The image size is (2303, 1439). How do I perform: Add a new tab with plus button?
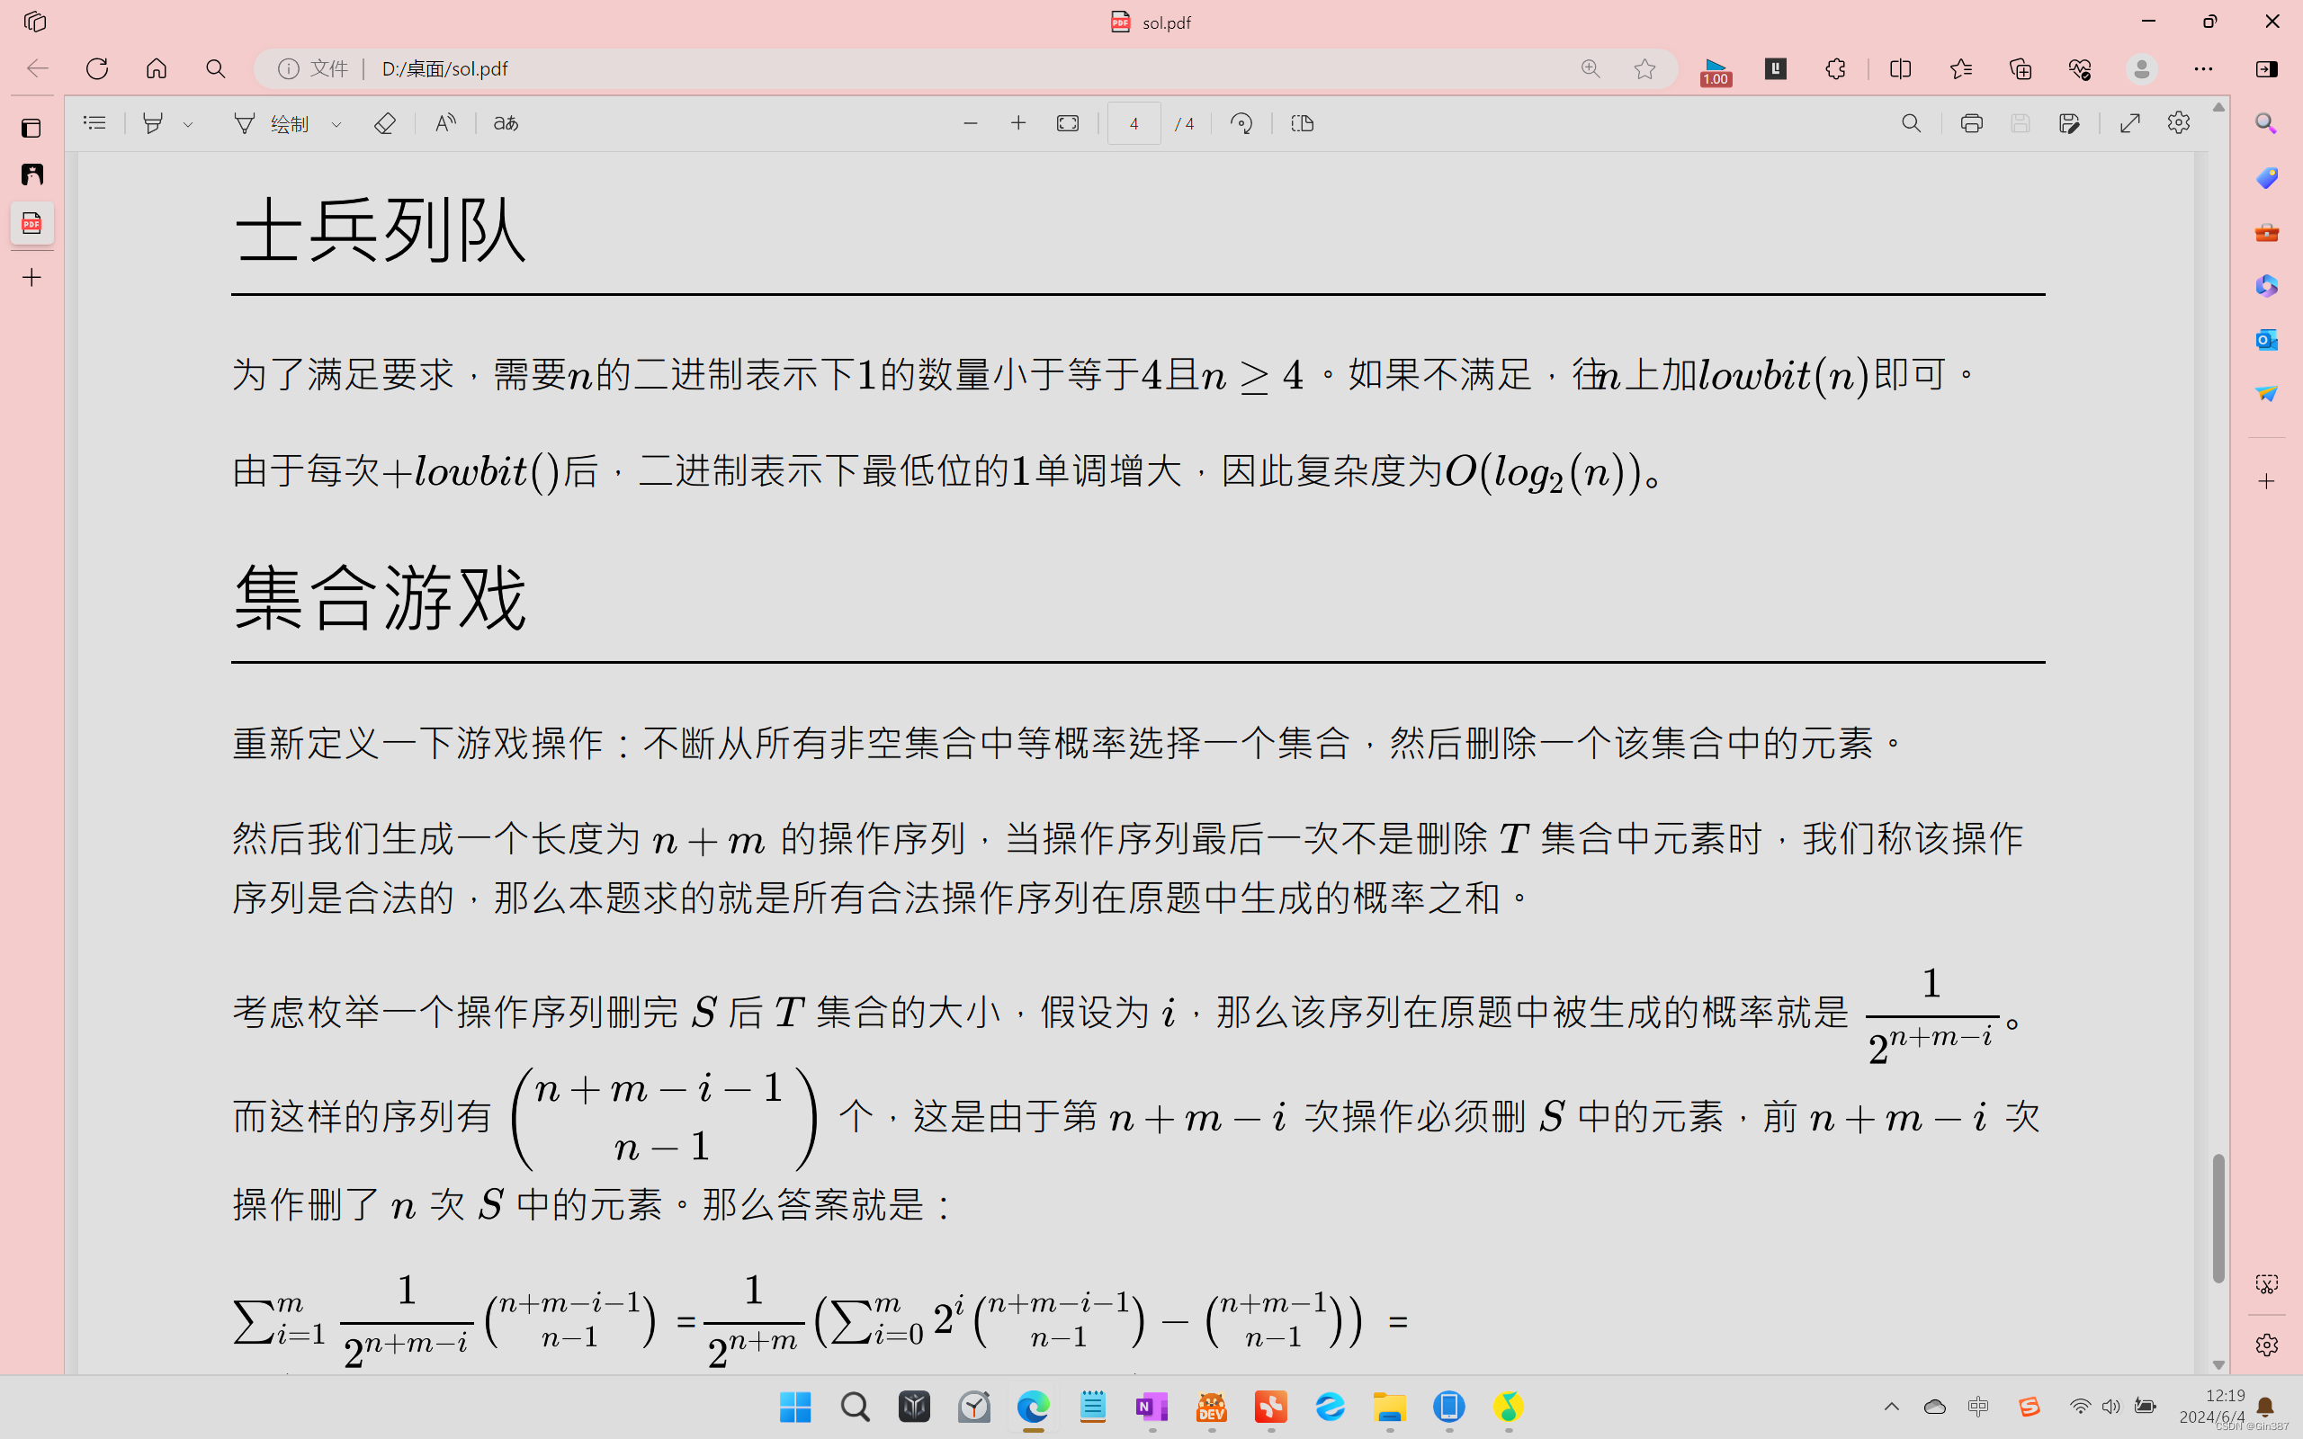click(31, 278)
